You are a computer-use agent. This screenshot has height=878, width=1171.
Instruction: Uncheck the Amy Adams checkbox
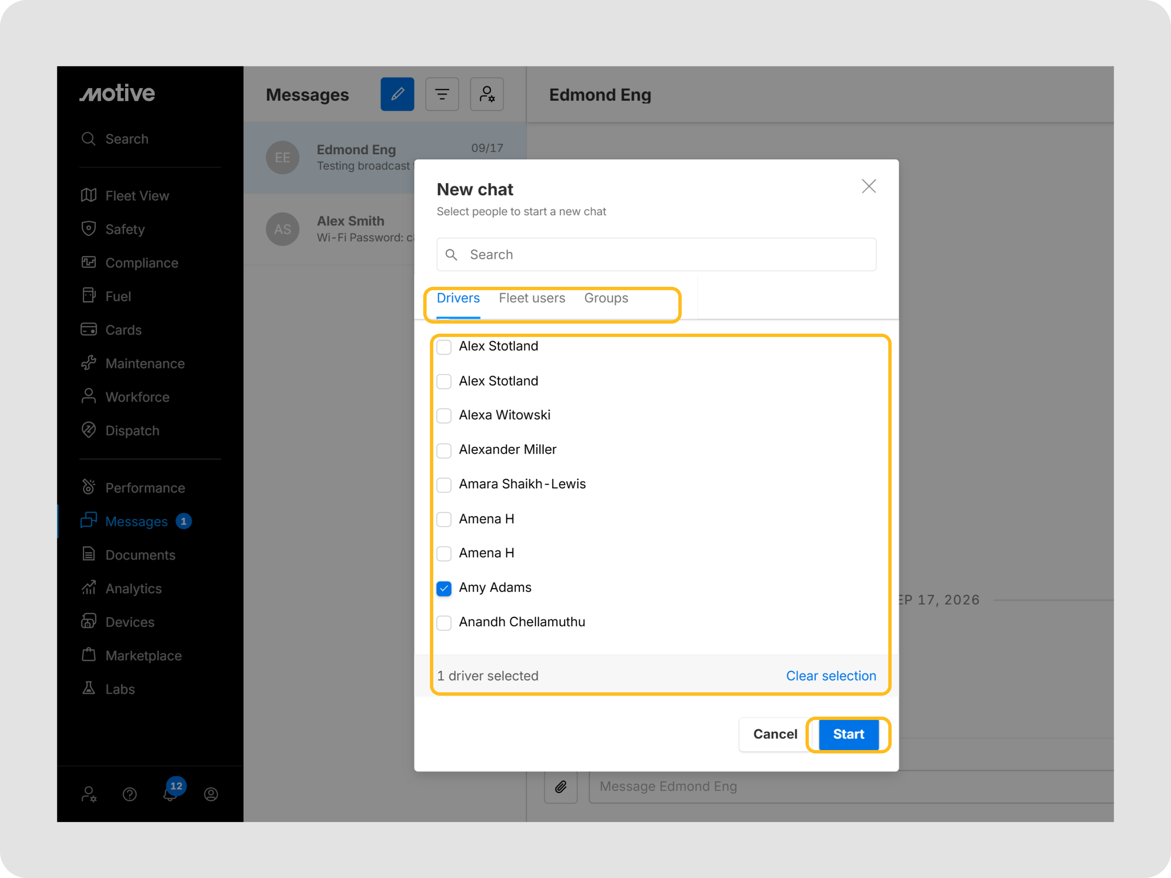444,589
